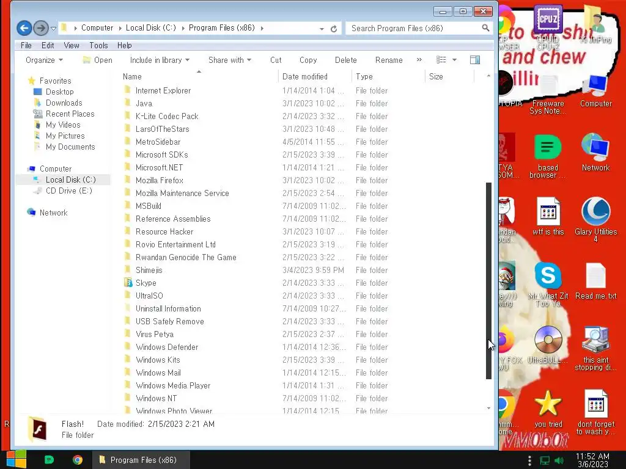
Task: Sort by the Type column header
Action: [x=388, y=76]
